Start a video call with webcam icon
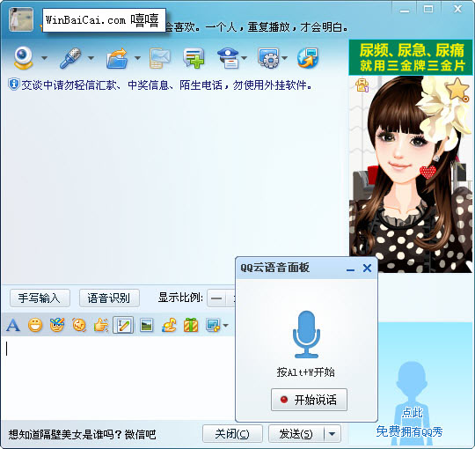475x449 pixels. click(23, 57)
